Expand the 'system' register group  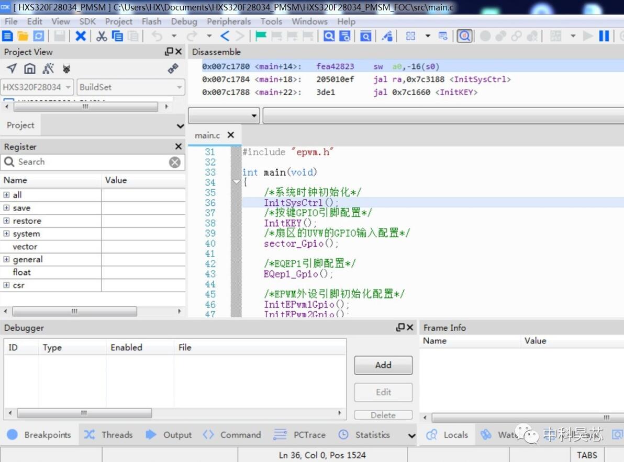[x=6, y=234]
